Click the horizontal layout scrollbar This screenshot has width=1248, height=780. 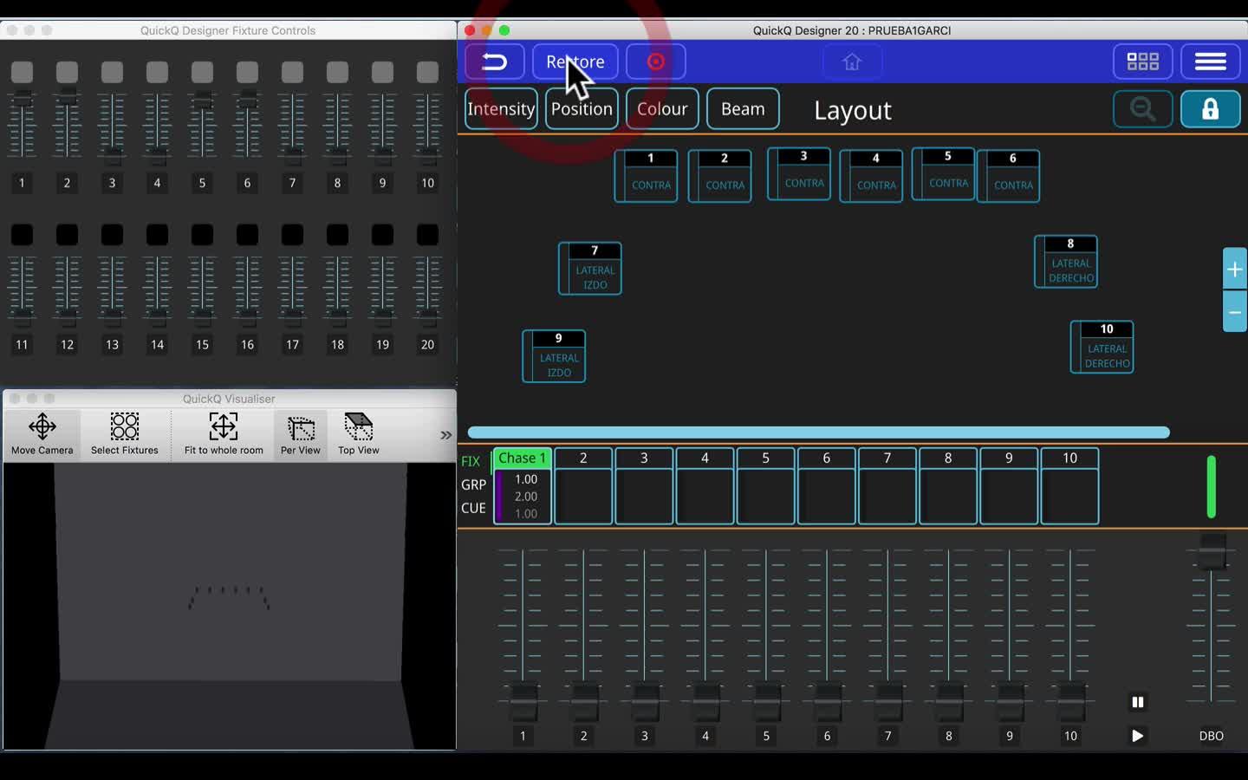819,432
